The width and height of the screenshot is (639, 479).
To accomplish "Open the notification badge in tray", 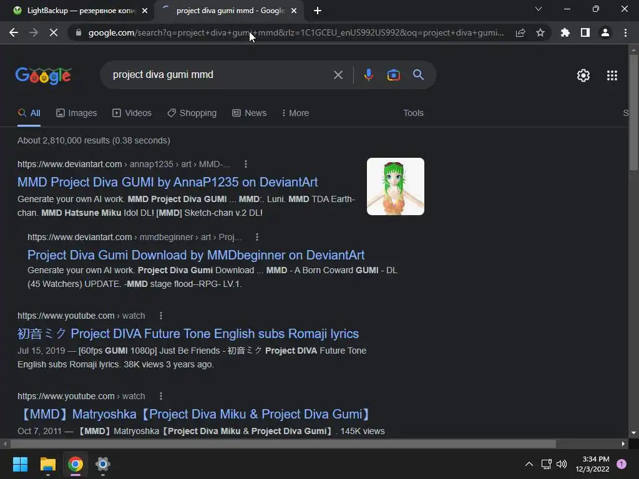I will (x=622, y=464).
